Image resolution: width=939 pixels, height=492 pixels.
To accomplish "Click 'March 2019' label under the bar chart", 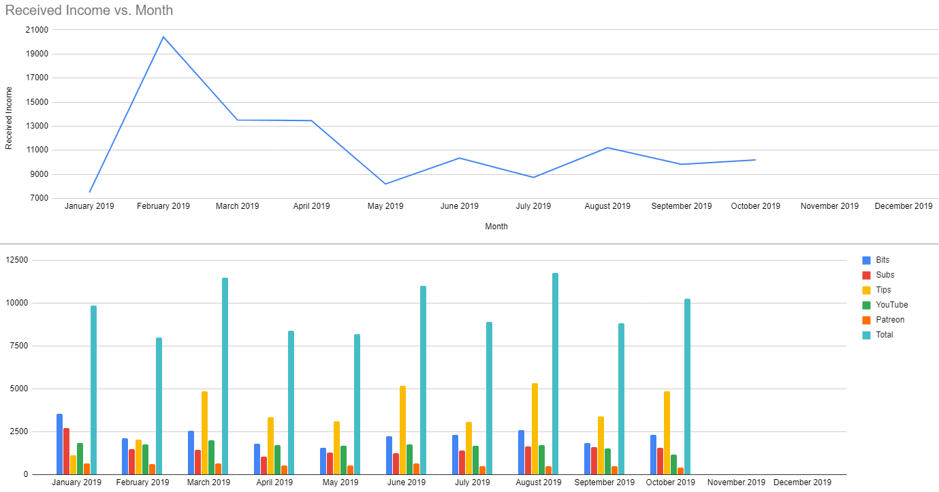I will click(x=209, y=482).
